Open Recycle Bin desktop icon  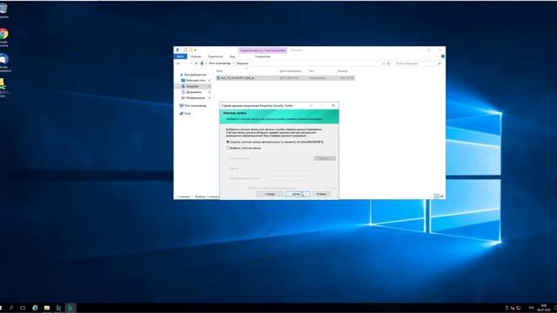pyautogui.click(x=3, y=10)
